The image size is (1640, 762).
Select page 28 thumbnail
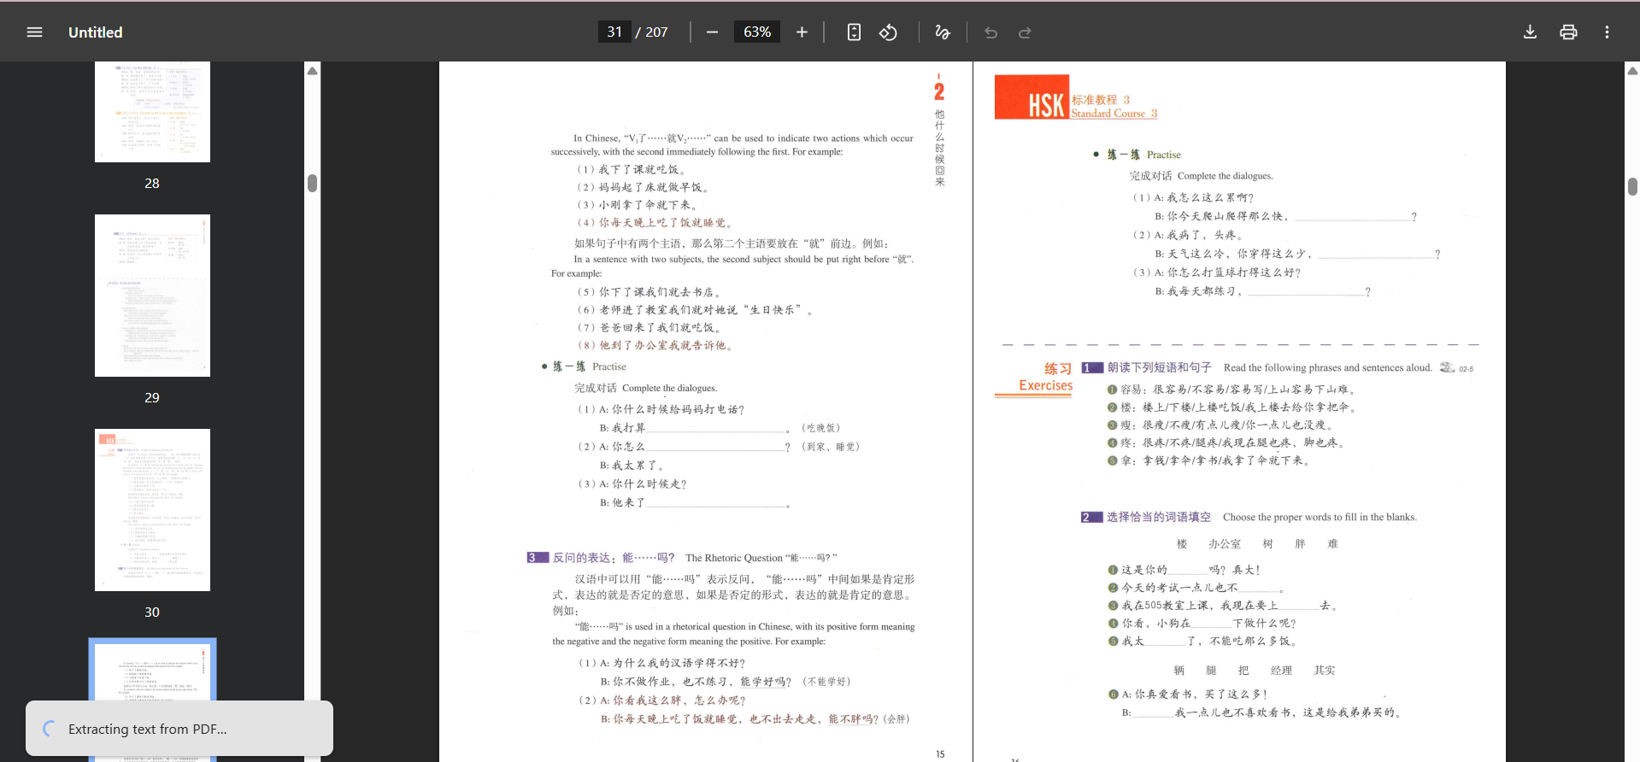tap(152, 112)
